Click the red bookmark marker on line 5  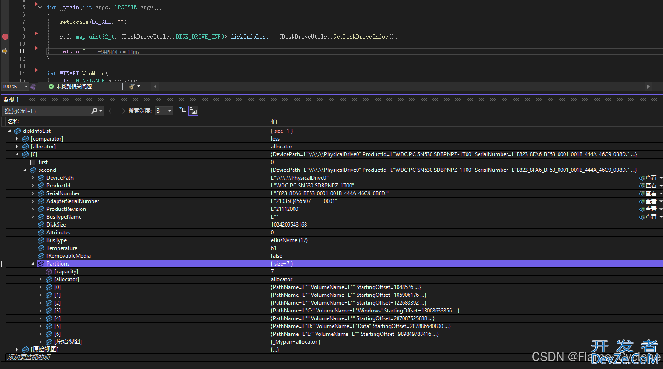coord(36,4)
